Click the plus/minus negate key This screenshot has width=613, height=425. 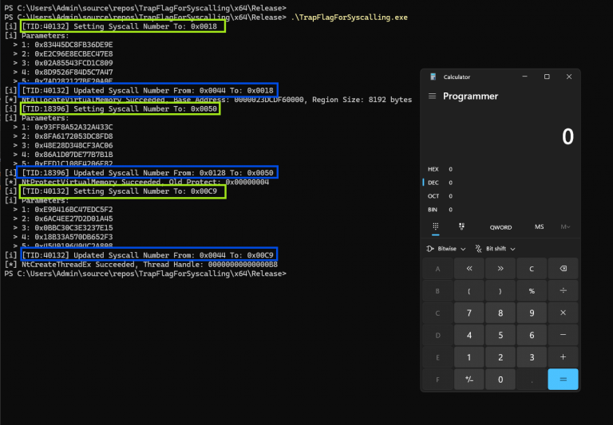(x=469, y=380)
